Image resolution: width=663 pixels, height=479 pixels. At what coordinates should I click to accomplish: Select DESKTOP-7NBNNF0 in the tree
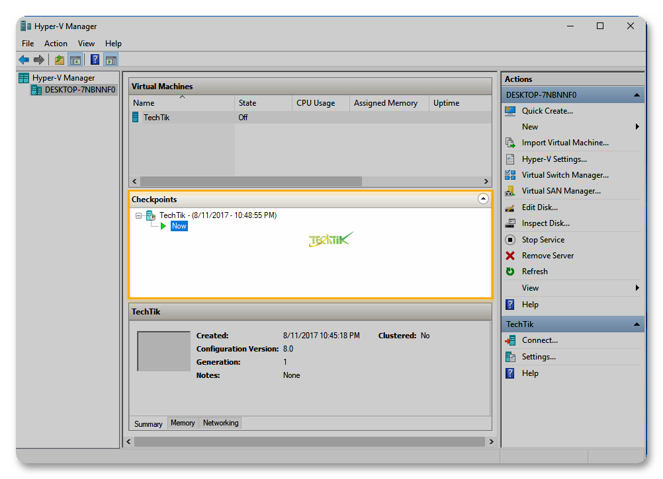point(79,90)
